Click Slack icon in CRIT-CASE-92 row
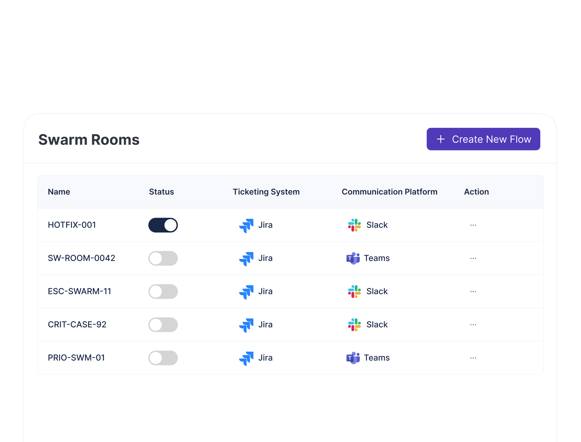 (354, 325)
